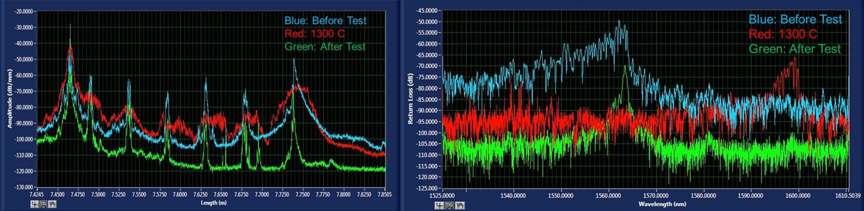Click x-axis tick label 7.7500
Screen dimensions: 864x211
tap(302, 194)
